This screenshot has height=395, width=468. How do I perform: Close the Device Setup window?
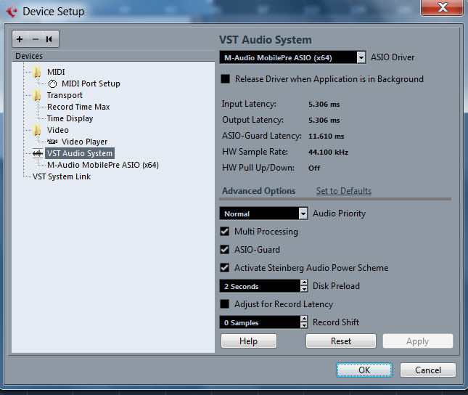[x=443, y=7]
